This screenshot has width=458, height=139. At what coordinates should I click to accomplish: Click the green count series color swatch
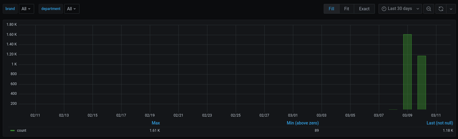pos(12,131)
